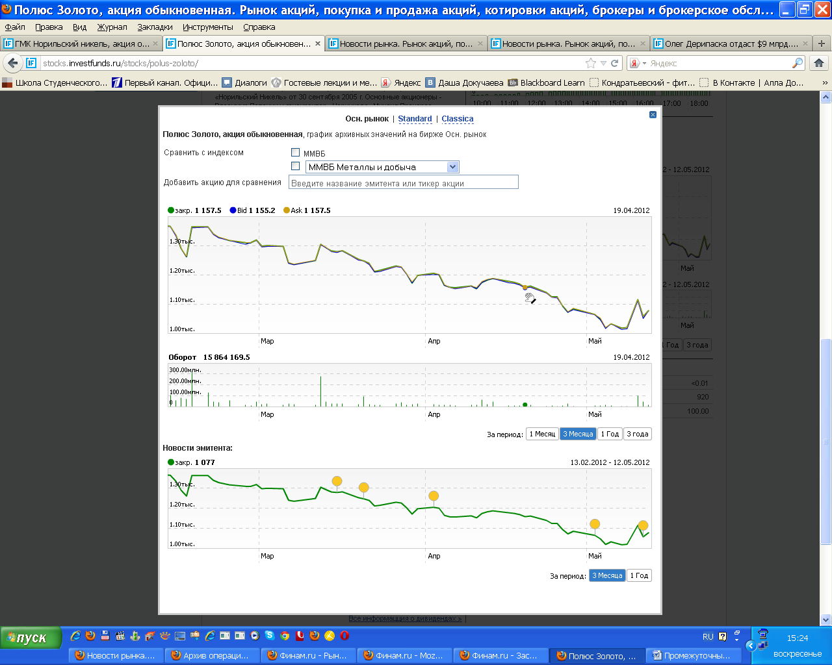The image size is (832, 665).
Task: Click the news marker near Апр label
Action: (x=434, y=496)
